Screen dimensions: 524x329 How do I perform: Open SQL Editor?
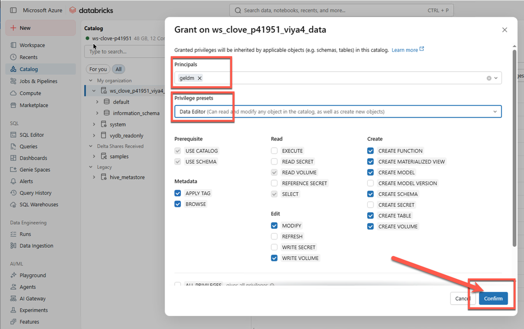[x=32, y=135]
